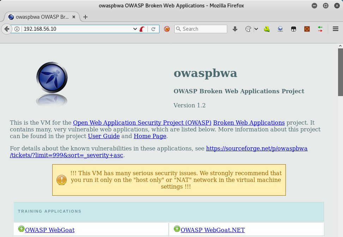Screen dimensions: 343x237
Task: Minimize the Firefox window
Action: coord(314,6)
